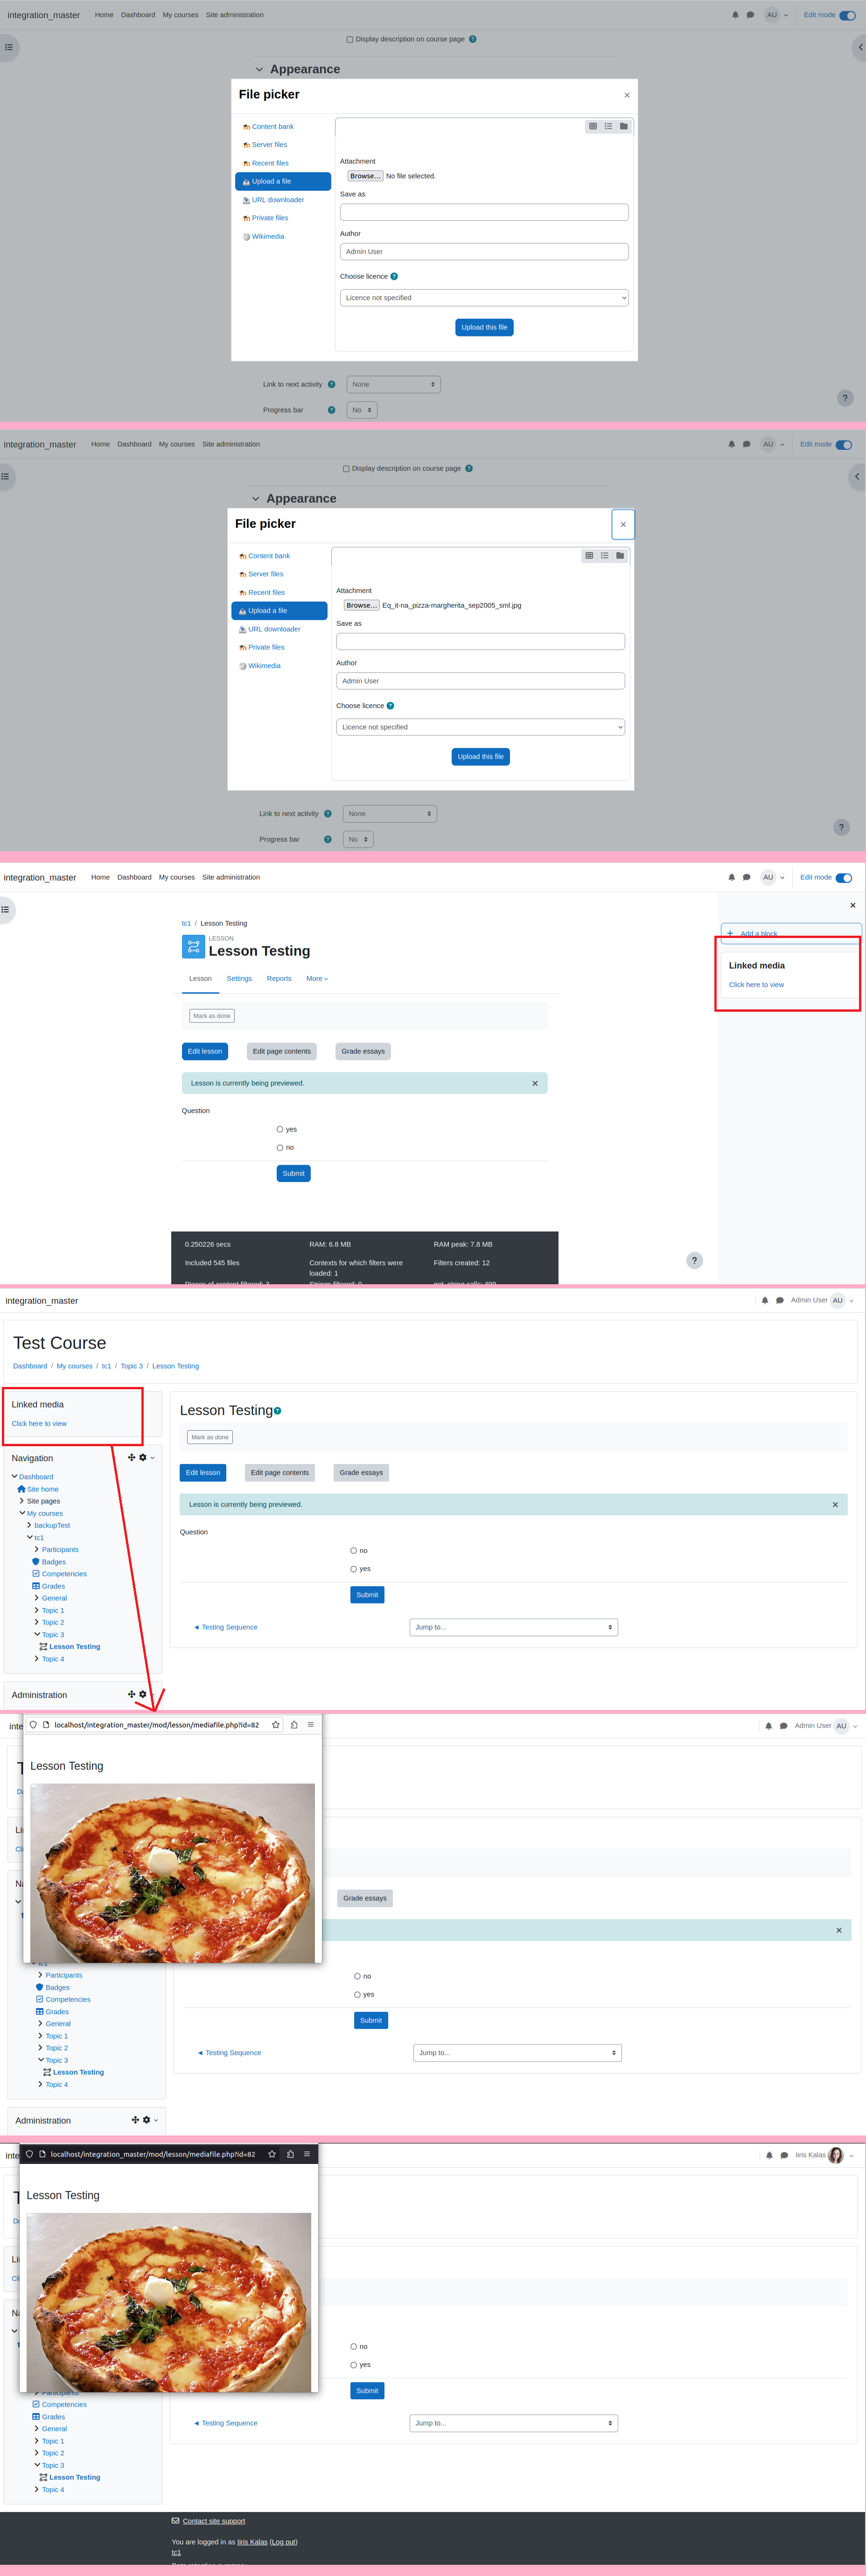The width and height of the screenshot is (866, 2576).
Task: Tick 'Display description' checkbox above picker showing 'No file selected'
Action: (350, 40)
